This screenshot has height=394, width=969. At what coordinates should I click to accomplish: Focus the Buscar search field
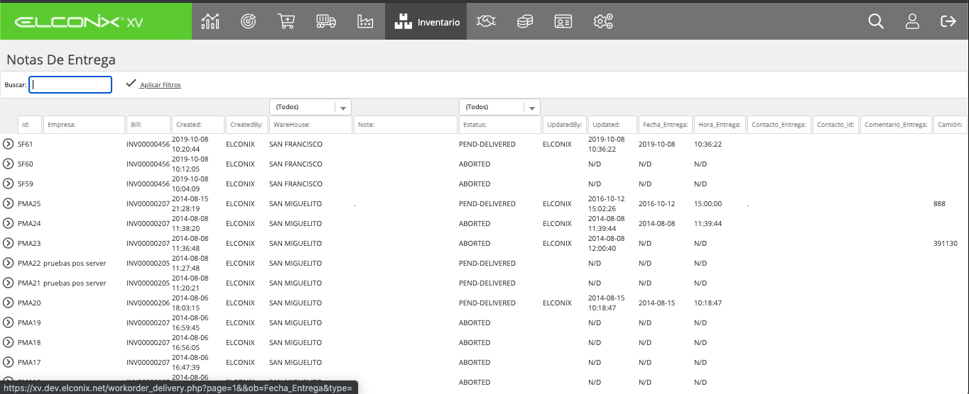click(70, 84)
